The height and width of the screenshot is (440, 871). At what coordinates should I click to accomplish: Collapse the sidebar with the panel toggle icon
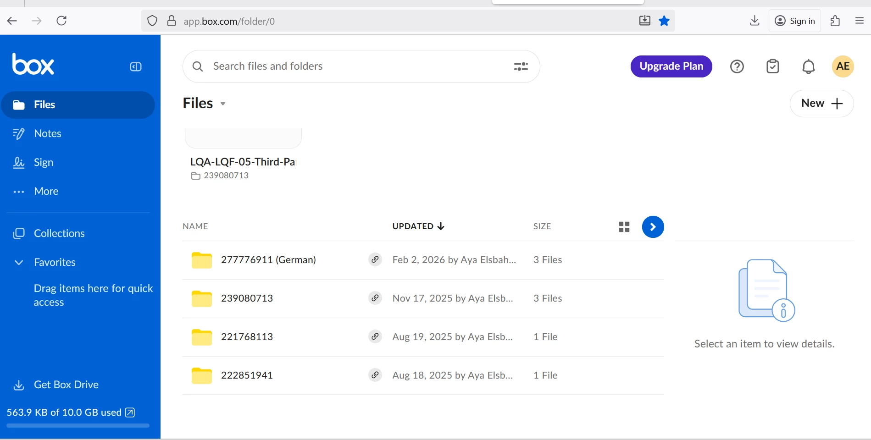tap(136, 67)
